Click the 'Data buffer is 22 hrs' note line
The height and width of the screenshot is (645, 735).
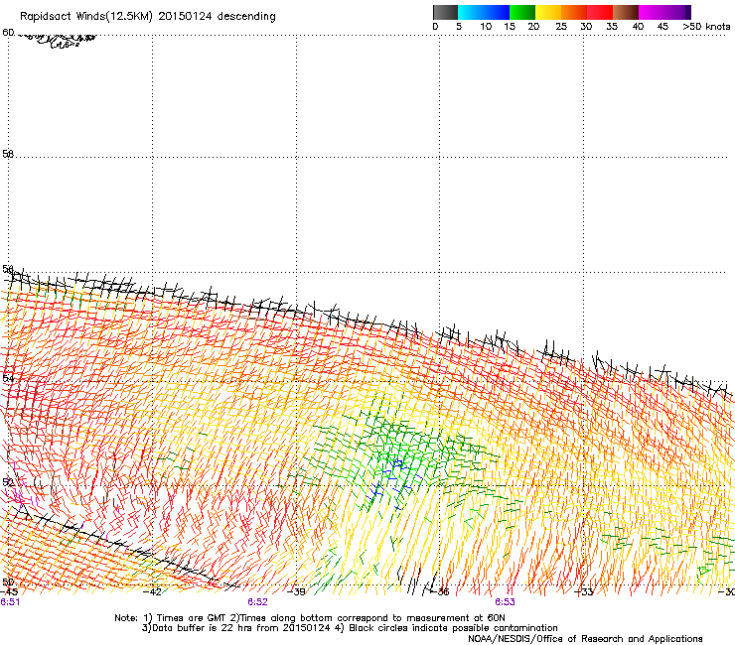tap(350, 628)
